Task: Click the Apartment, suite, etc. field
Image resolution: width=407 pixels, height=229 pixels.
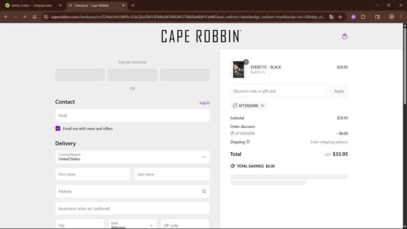Action: [132, 208]
